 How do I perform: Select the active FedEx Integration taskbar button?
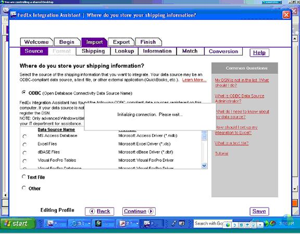click(152, 224)
